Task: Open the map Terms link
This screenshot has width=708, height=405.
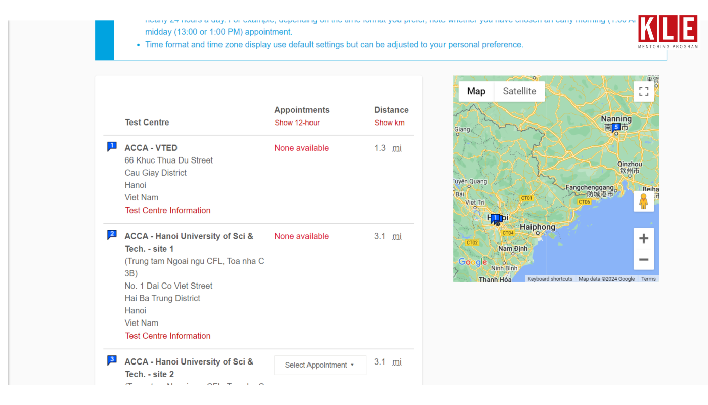Action: click(x=648, y=279)
